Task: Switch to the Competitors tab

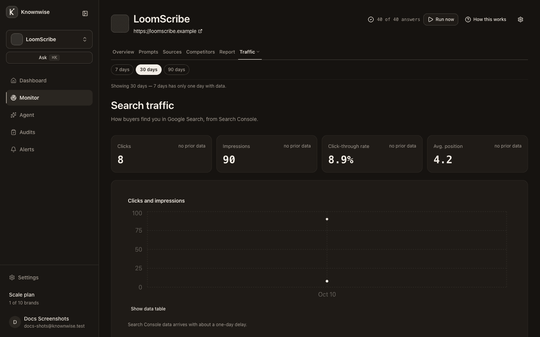Action: 201,52
